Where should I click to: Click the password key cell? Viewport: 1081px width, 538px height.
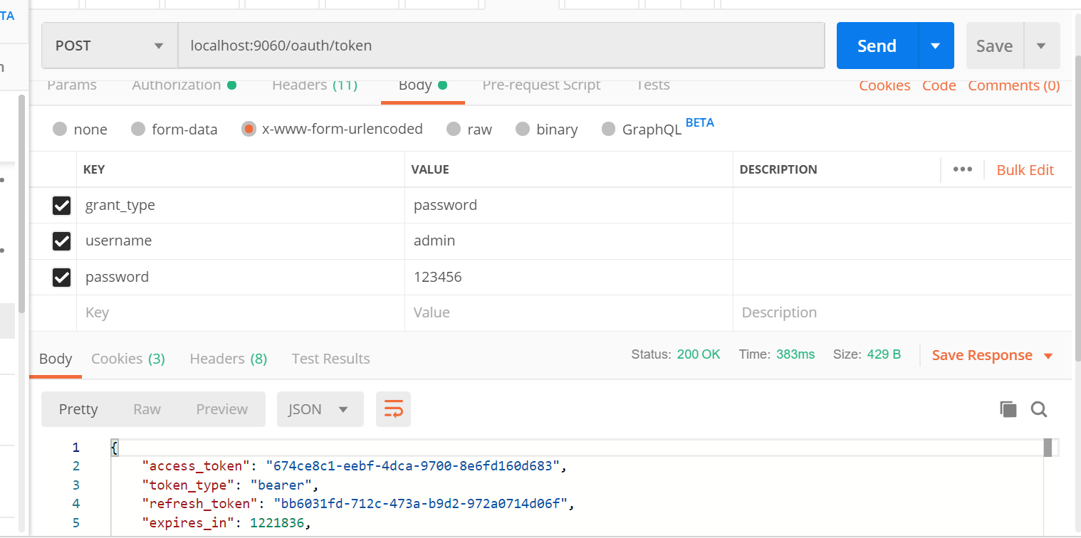(x=241, y=277)
